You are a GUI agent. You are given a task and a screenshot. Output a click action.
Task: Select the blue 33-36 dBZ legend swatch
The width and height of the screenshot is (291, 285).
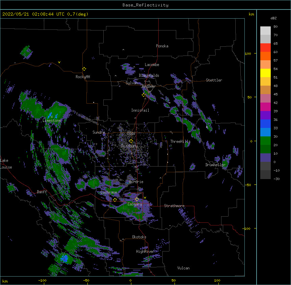tap(265, 124)
